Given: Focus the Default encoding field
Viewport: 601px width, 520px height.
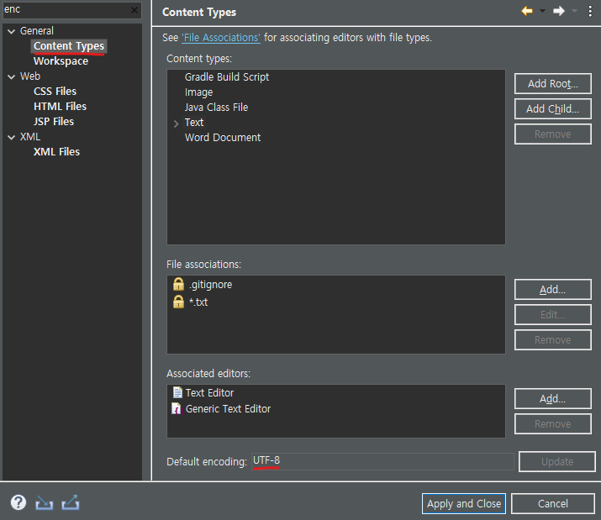Looking at the screenshot, I should coord(382,461).
